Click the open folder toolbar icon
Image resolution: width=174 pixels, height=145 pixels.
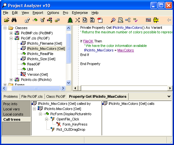point(7,20)
